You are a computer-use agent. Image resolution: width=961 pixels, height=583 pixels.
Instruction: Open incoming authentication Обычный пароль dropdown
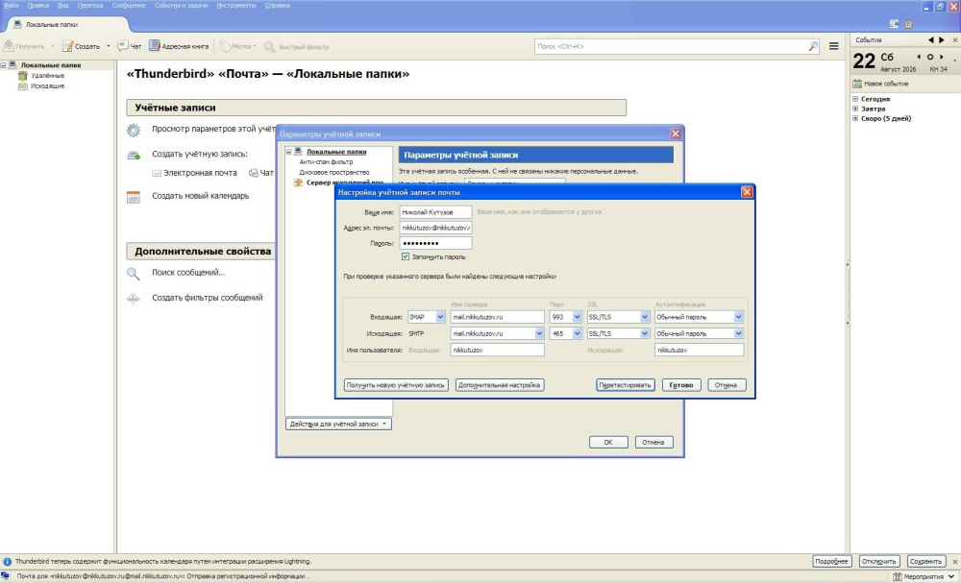[738, 317]
